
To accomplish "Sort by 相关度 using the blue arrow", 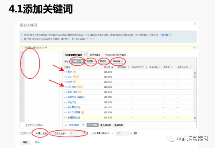I will pos(112,67).
